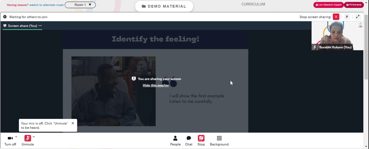Image resolution: width=369 pixels, height=149 pixels.
Task: Open the Chat panel
Action: click(189, 141)
